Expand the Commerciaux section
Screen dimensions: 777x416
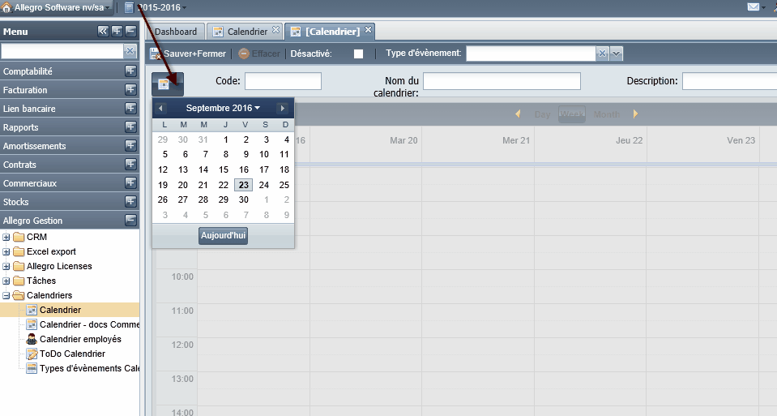[x=130, y=183]
